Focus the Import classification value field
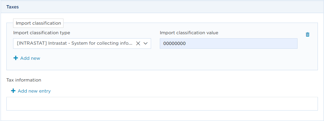This screenshot has width=324, height=121. [229, 44]
